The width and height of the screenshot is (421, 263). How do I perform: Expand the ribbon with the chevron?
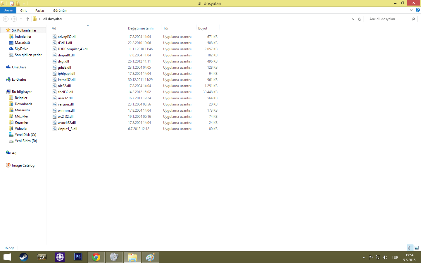pos(411,10)
